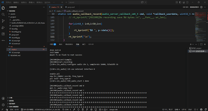Open the Run and Debug view
This screenshot has width=208, height=111.
pyautogui.click(x=3, y=28)
